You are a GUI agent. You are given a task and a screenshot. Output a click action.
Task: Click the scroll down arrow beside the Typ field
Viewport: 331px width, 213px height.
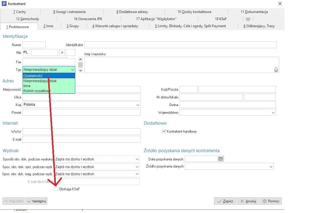[x=80, y=71]
